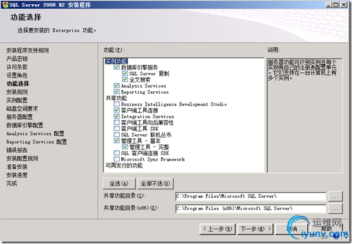352x244 pixels.
Task: Click 设置角色 in the step list
Action: tap(17, 75)
